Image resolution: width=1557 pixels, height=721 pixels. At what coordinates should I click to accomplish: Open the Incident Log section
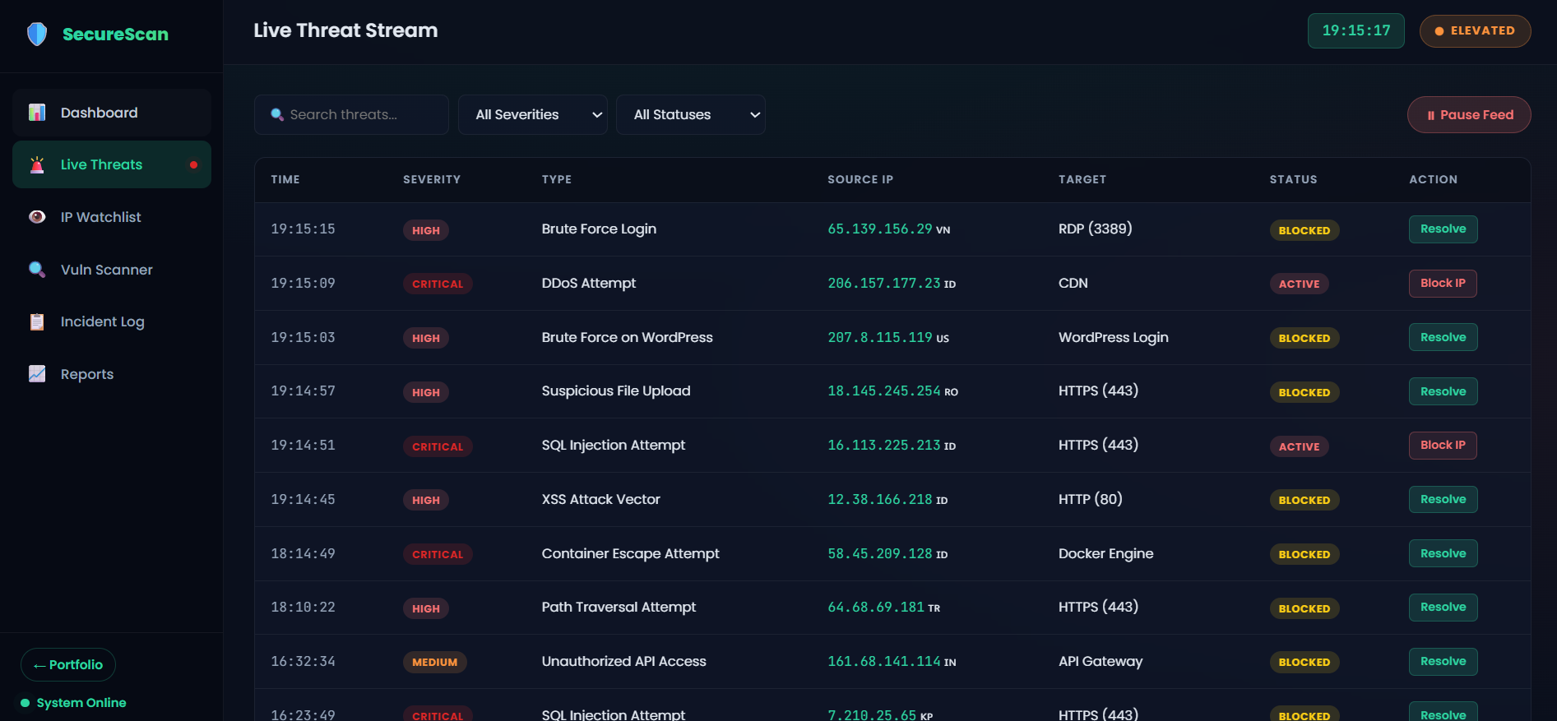click(112, 321)
